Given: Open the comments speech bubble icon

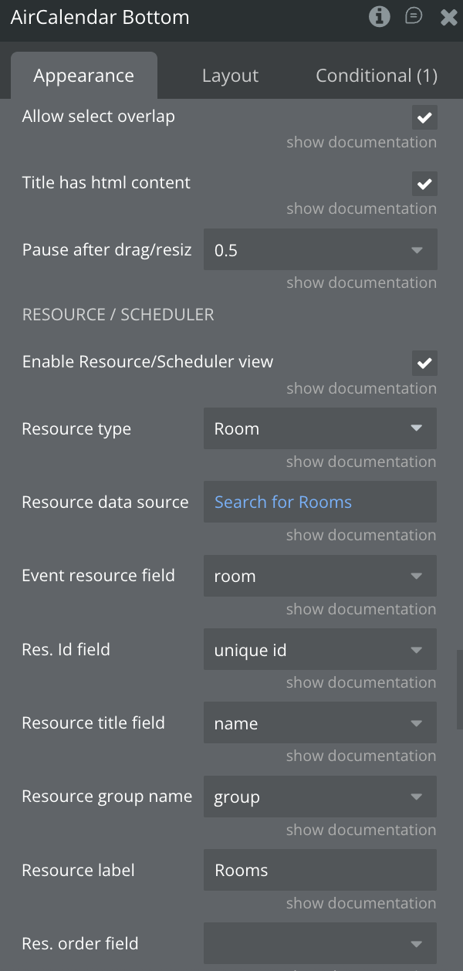Looking at the screenshot, I should click(x=414, y=16).
